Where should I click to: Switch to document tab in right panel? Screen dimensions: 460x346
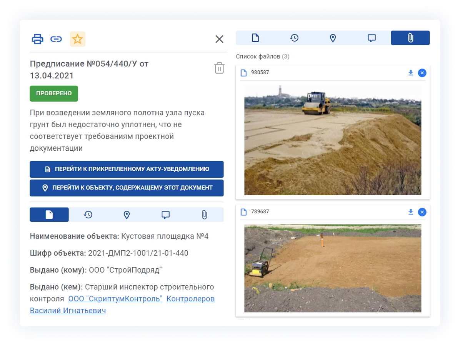pos(255,38)
